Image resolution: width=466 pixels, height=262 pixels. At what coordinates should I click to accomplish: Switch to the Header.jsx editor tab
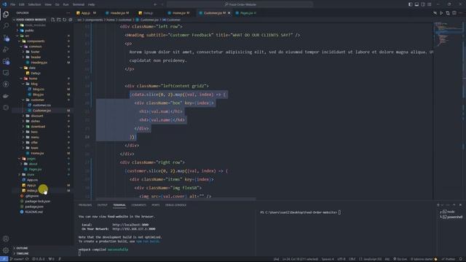[x=117, y=13]
